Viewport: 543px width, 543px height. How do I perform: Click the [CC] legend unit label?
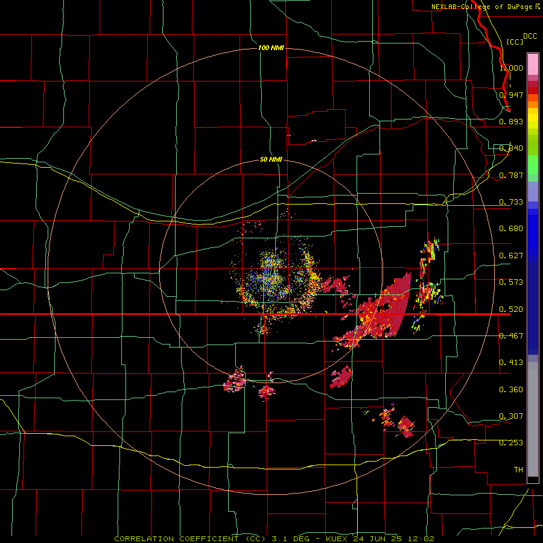(515, 42)
